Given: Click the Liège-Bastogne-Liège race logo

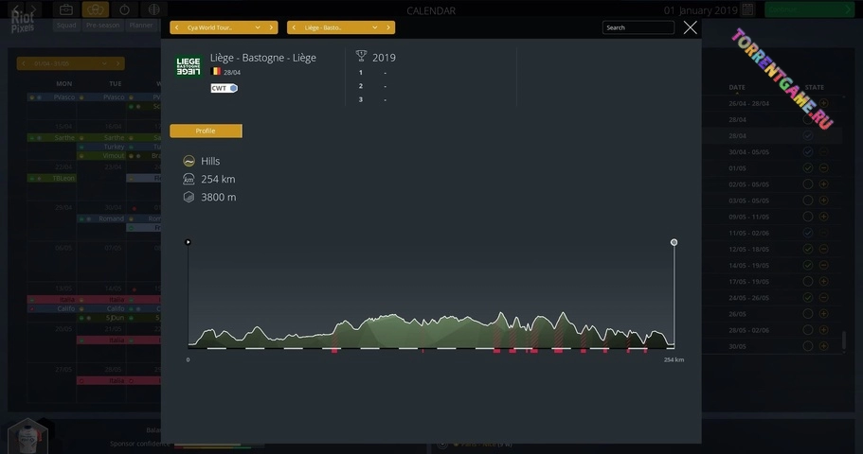Looking at the screenshot, I should click(188, 67).
